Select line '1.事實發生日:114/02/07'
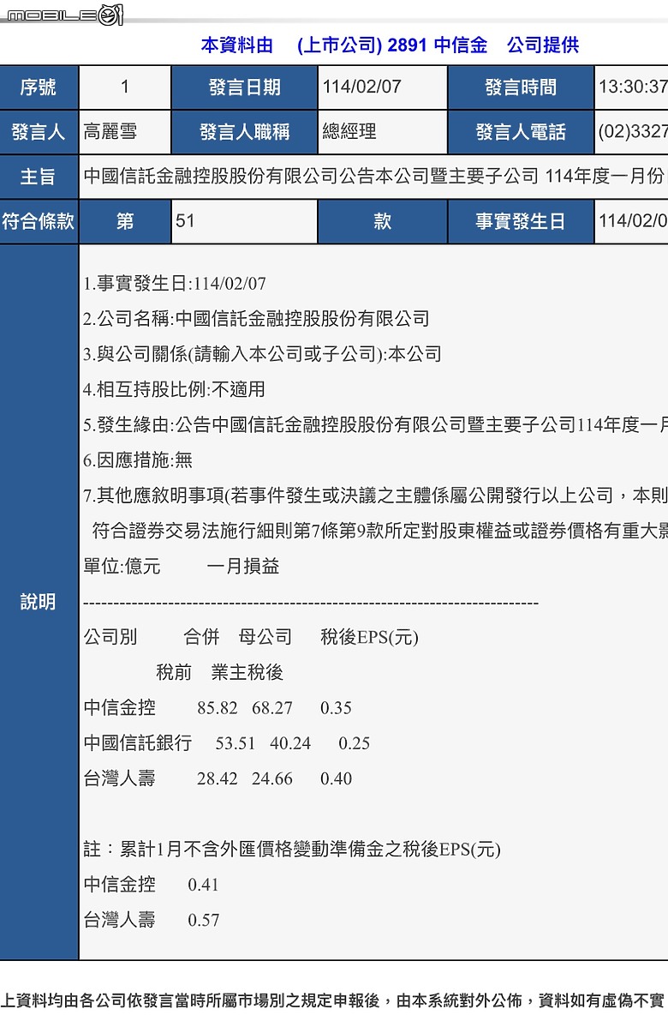The image size is (668, 1033). pyautogui.click(x=175, y=284)
